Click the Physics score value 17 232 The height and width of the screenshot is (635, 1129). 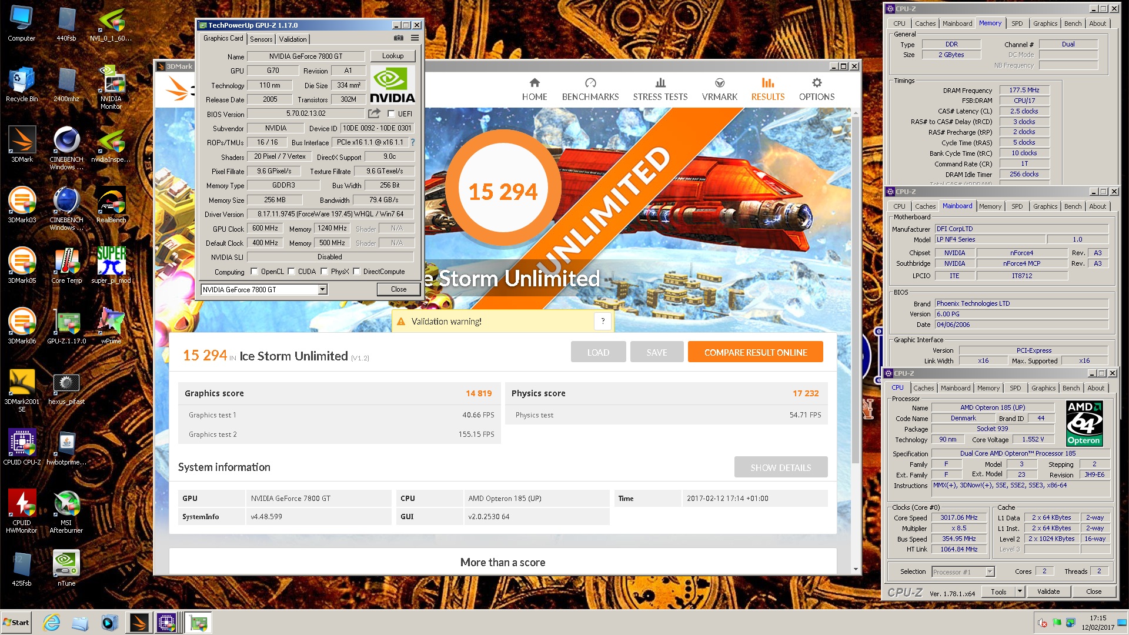[x=806, y=393]
